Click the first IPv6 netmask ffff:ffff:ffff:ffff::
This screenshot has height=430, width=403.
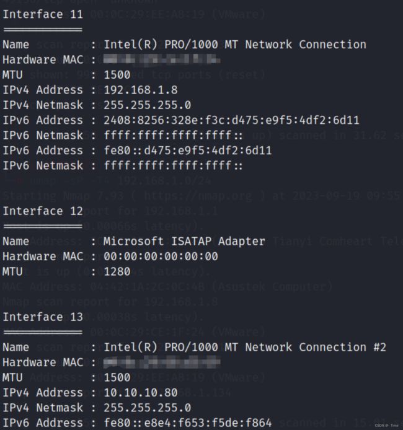pos(173,135)
